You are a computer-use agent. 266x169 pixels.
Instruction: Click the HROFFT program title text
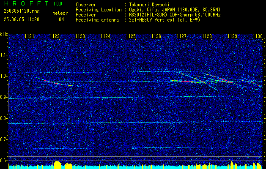27,3
